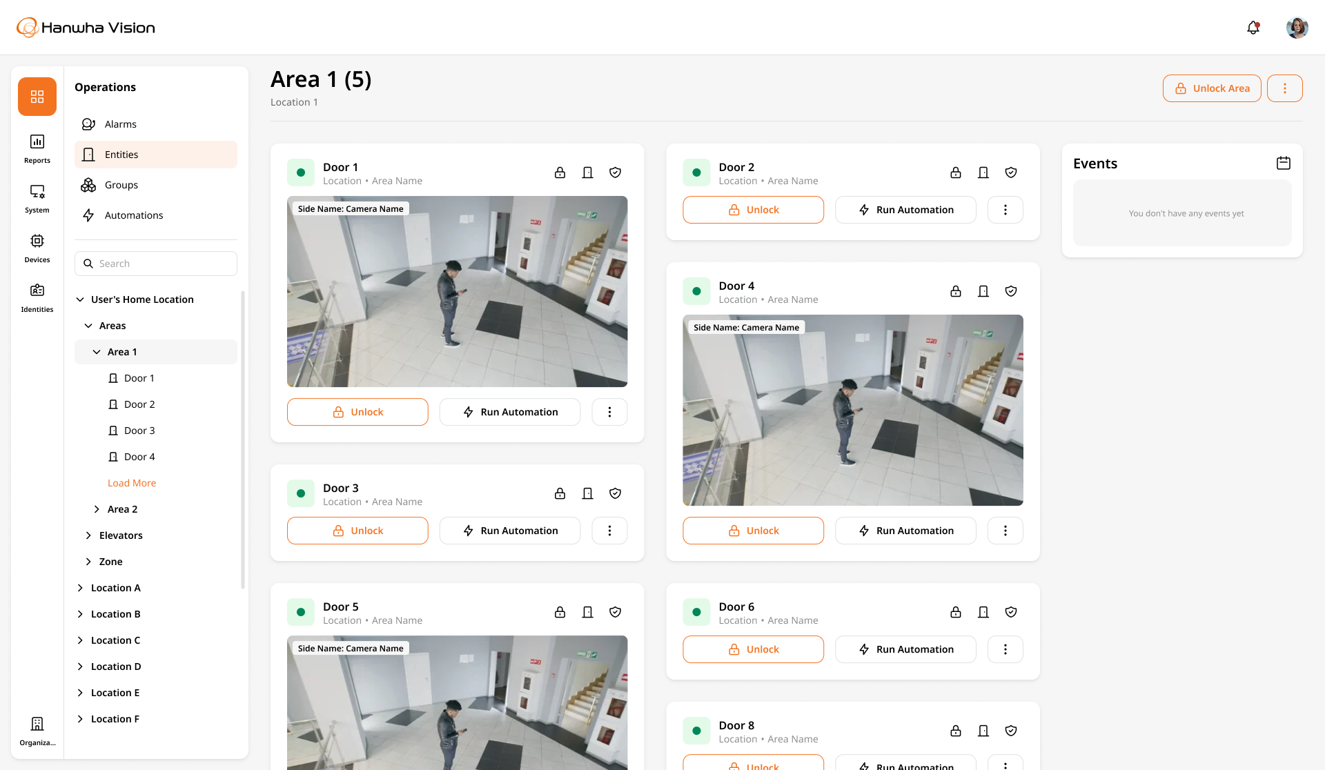Click the Unlock Area button

coord(1212,88)
